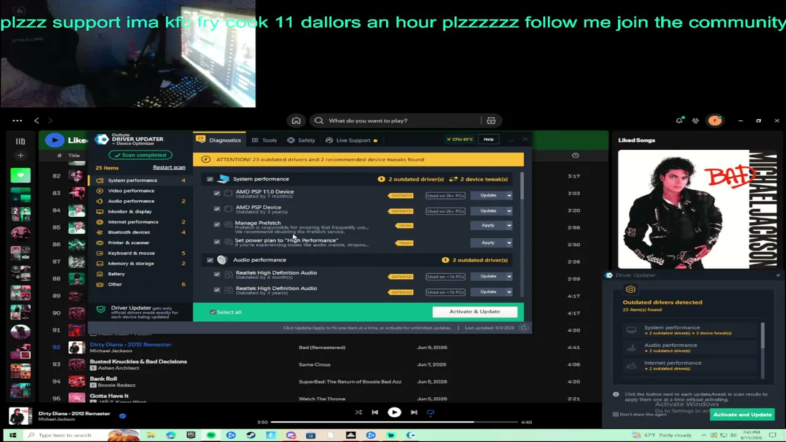Click Activate and Update in notification popup
This screenshot has height=442, width=786.
click(742, 415)
